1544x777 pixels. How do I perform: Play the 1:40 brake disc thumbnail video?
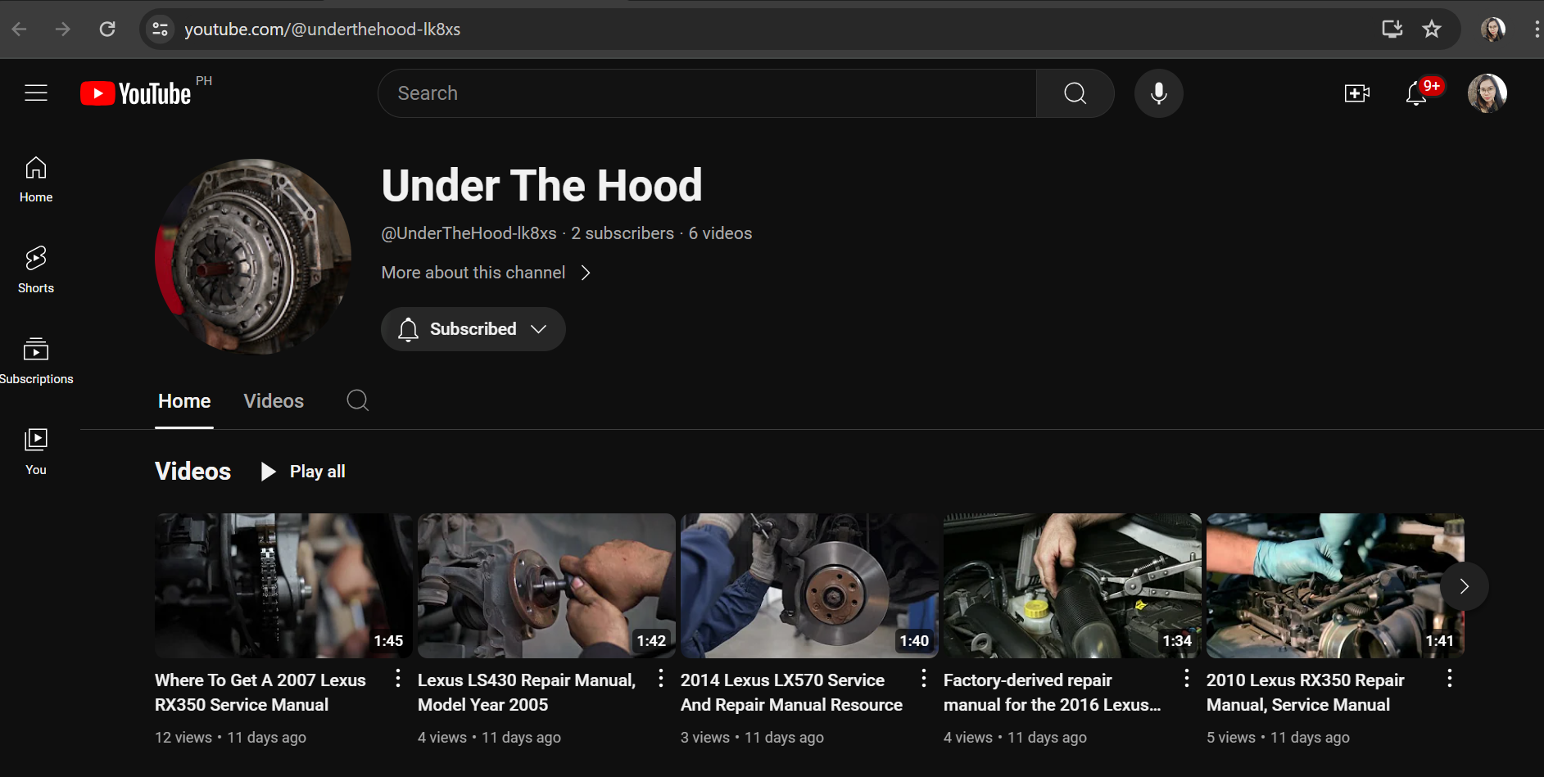click(809, 585)
